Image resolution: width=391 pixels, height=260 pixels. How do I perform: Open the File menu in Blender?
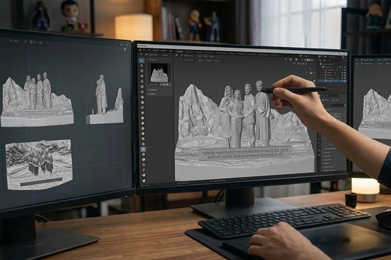click(144, 50)
